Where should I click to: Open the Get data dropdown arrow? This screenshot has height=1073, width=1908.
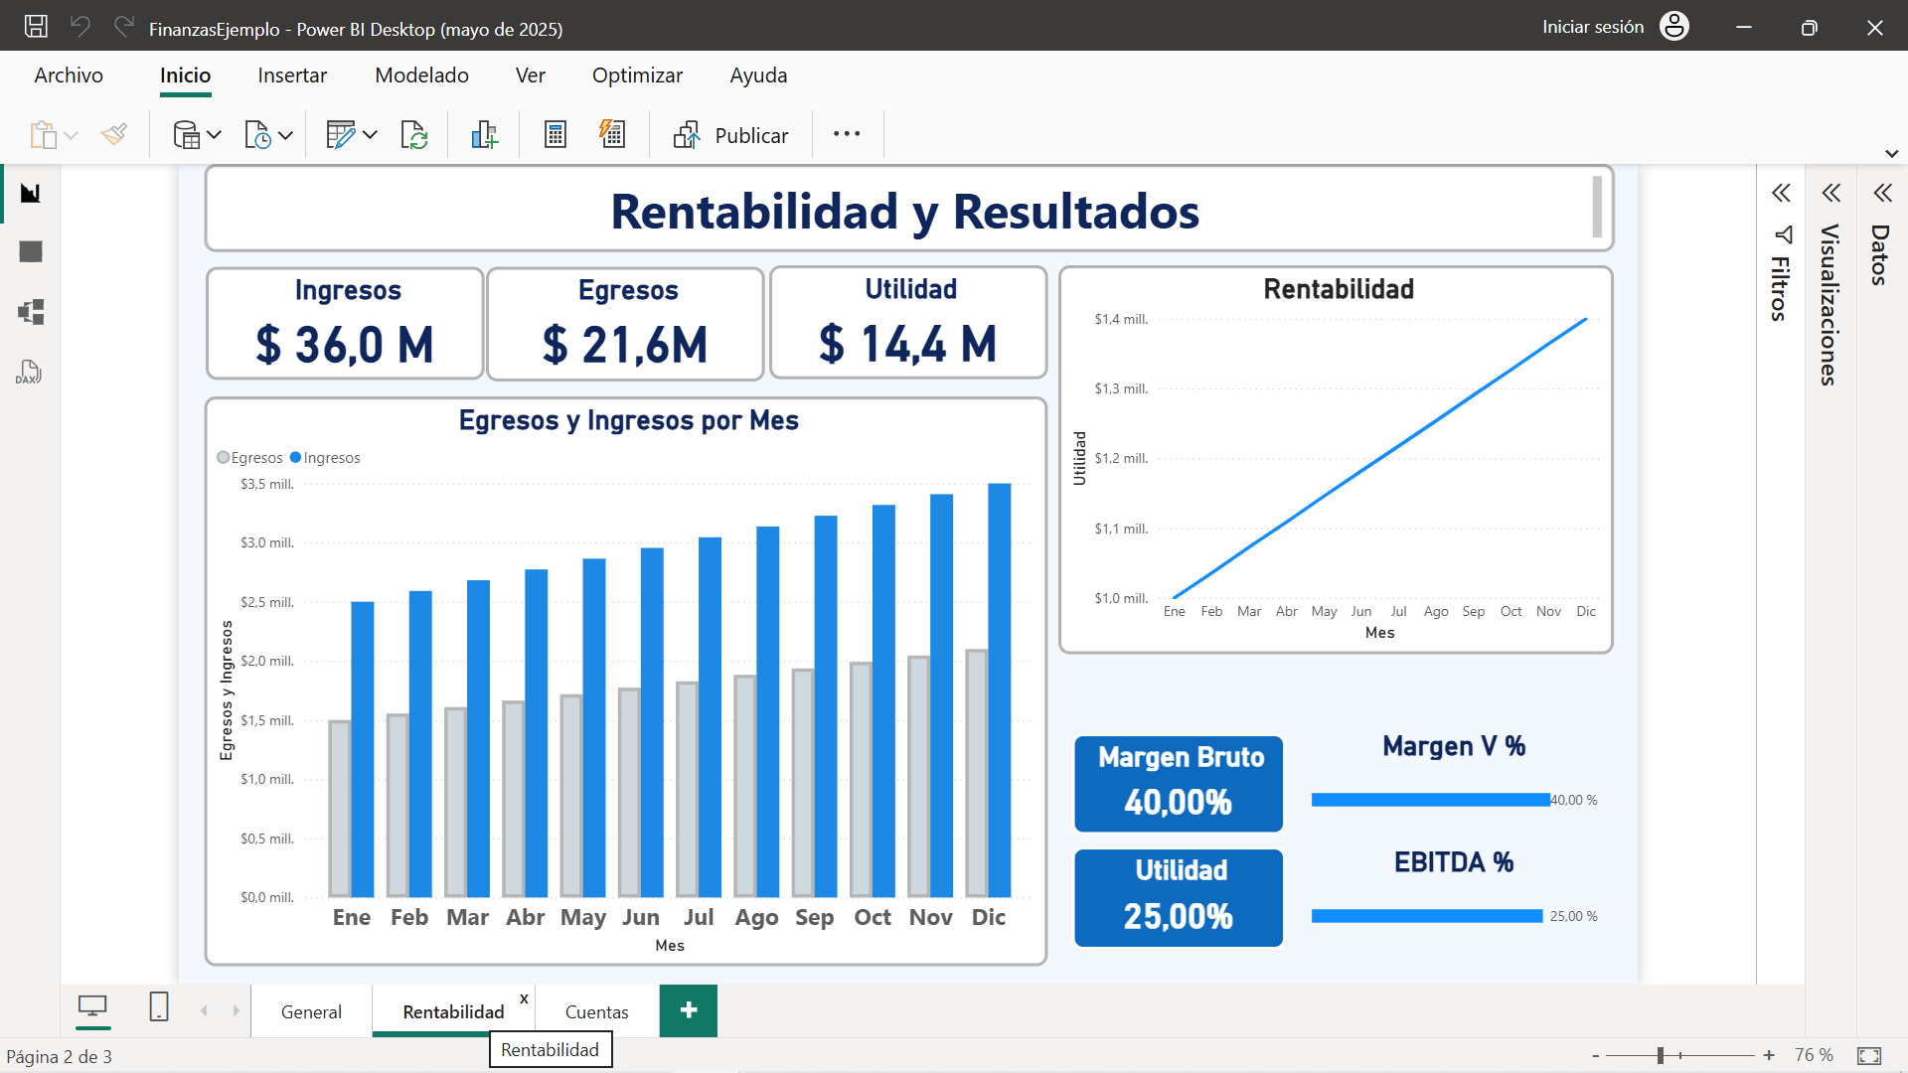(x=214, y=135)
